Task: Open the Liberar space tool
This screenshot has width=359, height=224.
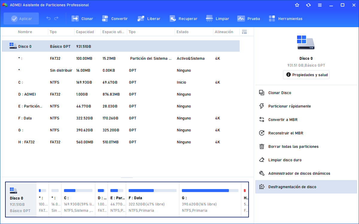Action: coord(149,19)
